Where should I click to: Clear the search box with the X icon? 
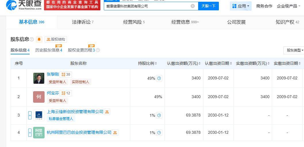193,6
